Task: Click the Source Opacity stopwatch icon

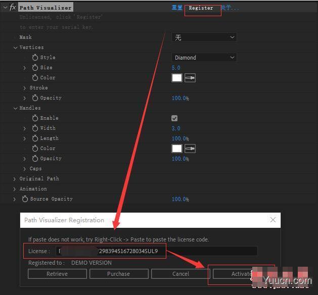Action: pyautogui.click(x=25, y=199)
